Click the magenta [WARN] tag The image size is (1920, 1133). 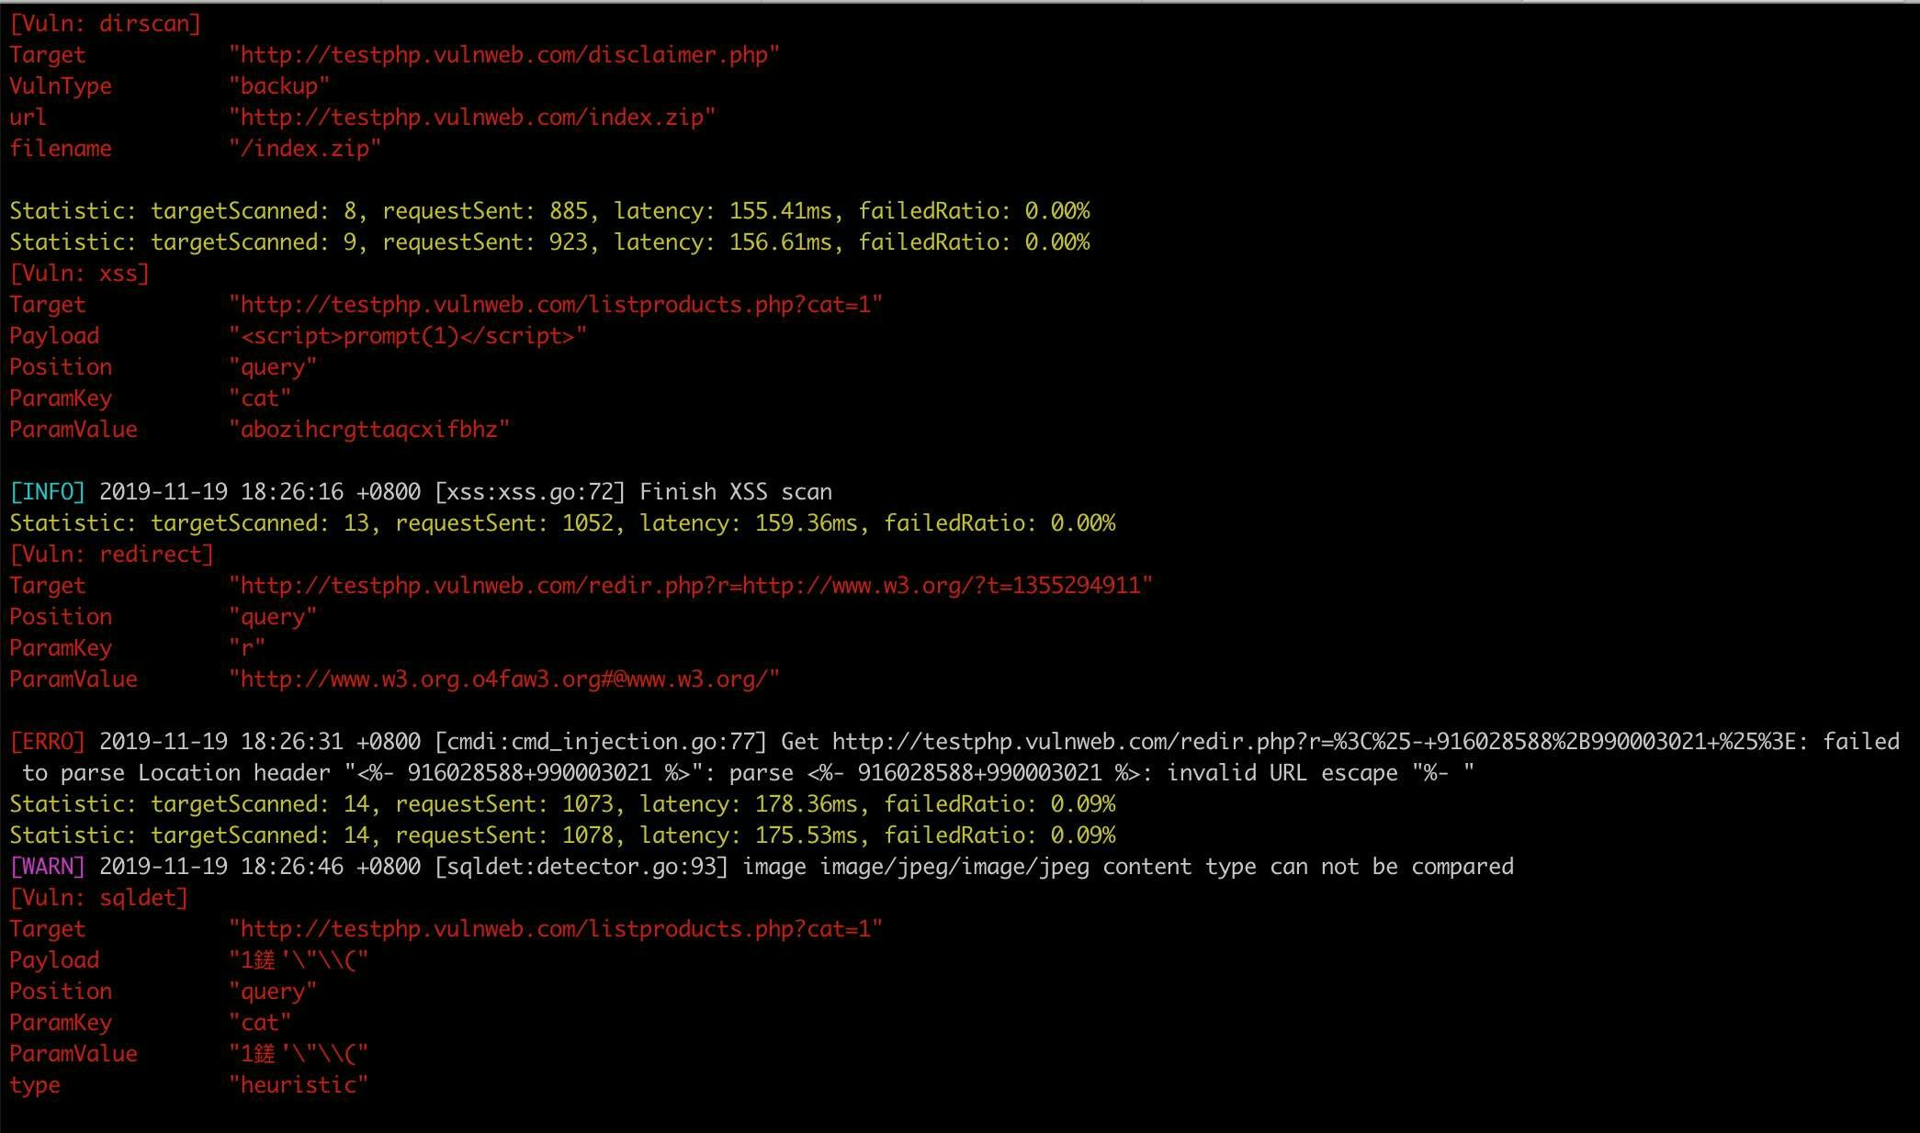[x=47, y=867]
